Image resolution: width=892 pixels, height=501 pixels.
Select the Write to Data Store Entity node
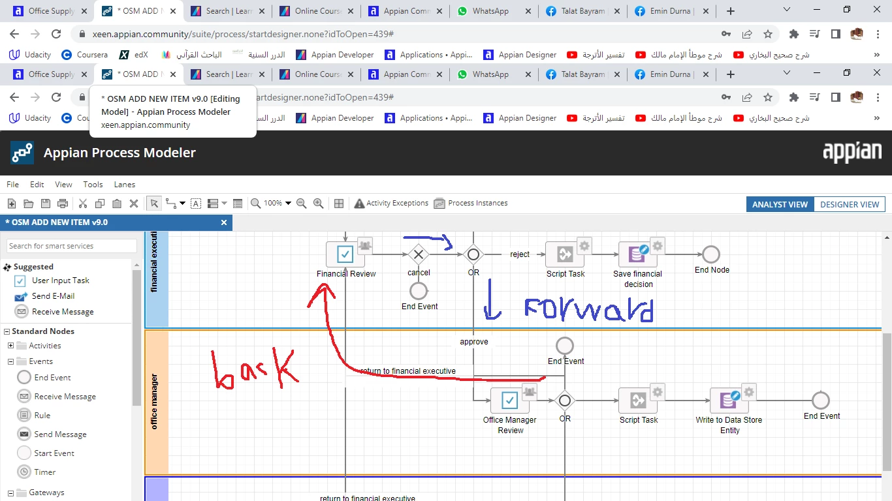point(729,401)
